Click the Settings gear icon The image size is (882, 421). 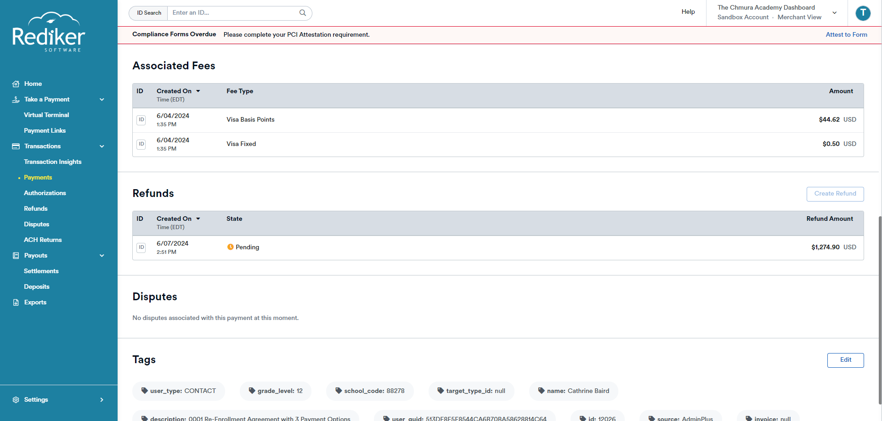[x=16, y=400]
